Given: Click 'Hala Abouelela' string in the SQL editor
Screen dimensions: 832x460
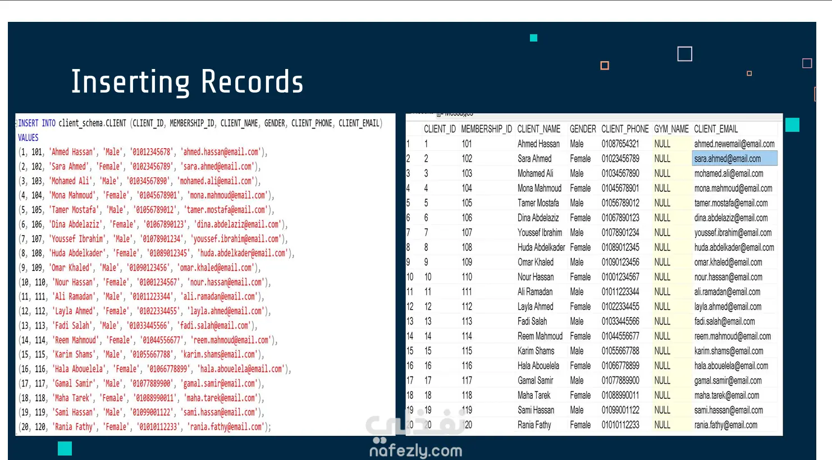Looking at the screenshot, I should pyautogui.click(x=80, y=369).
